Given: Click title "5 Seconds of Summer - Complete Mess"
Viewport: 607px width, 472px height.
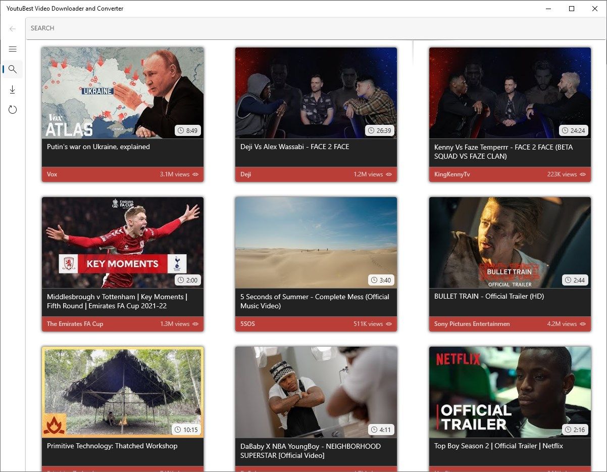Looking at the screenshot, I should [315, 301].
